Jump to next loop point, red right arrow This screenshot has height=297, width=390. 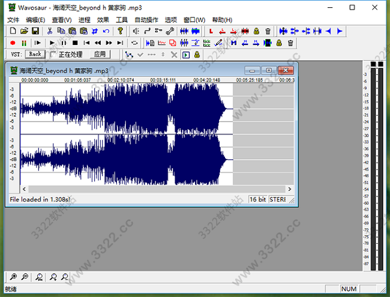coord(233,31)
